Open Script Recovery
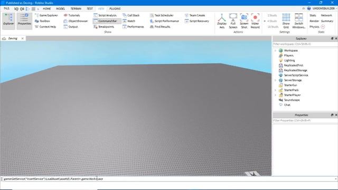Image resolution: width=338 pixels, height=190 pixels. point(197,21)
